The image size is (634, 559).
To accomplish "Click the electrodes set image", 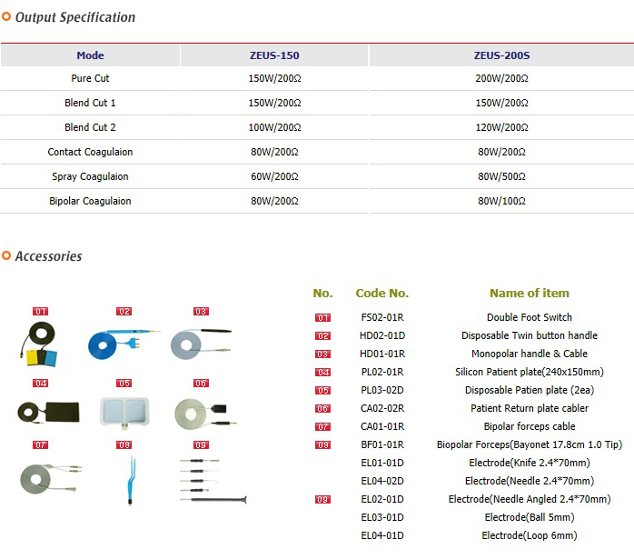I will pos(213,481).
